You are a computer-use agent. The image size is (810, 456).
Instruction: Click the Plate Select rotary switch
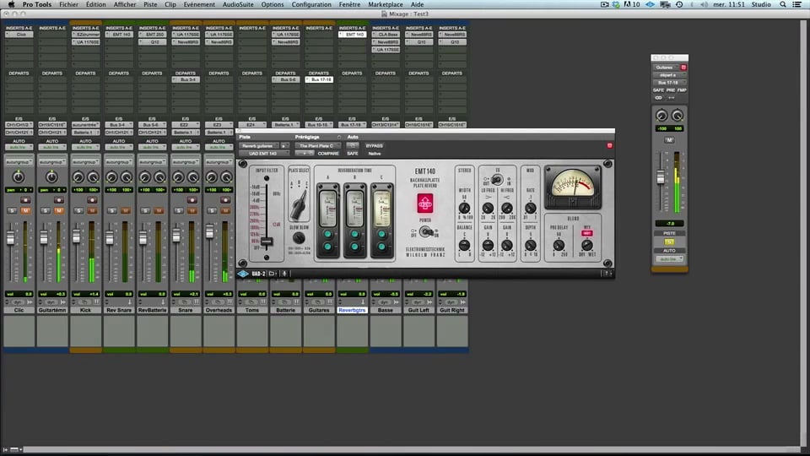(299, 204)
